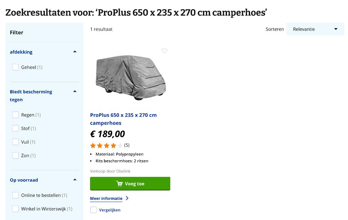The image size is (348, 220).
Task: Click the Meer informatie link
Action: (x=106, y=198)
